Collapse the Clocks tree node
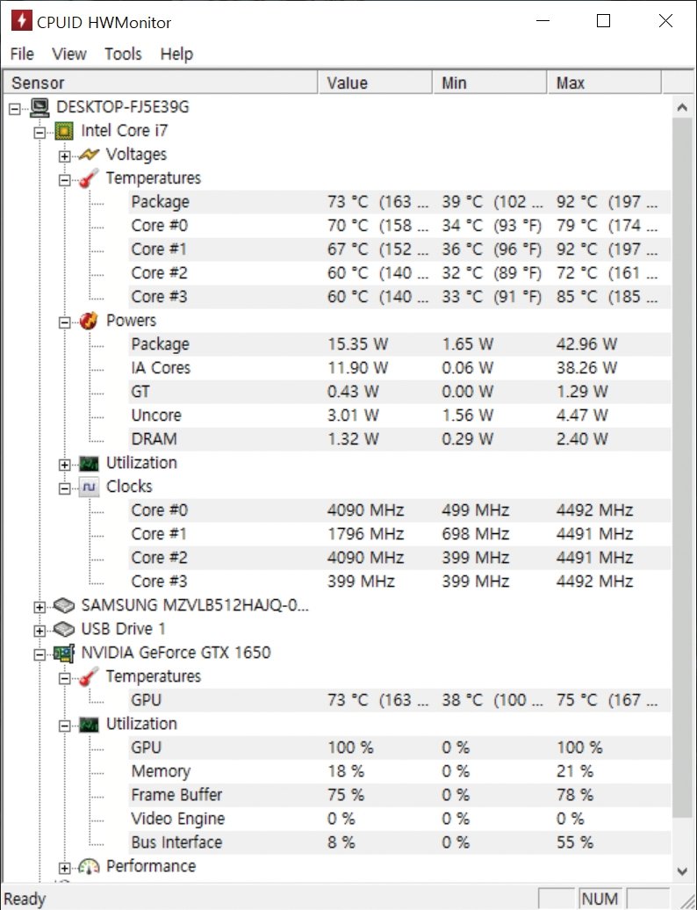The height and width of the screenshot is (910, 697). point(64,487)
